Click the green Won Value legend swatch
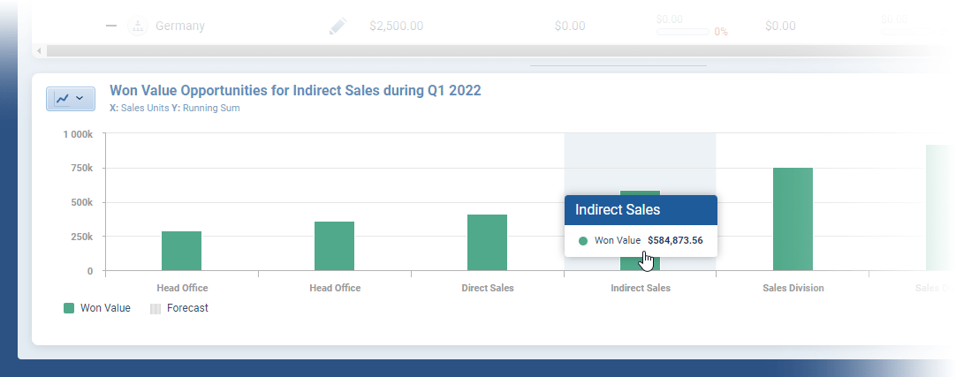The width and height of the screenshot is (956, 377). coord(69,308)
